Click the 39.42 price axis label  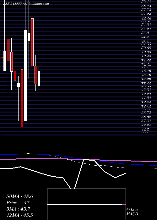pyautogui.click(x=146, y=109)
